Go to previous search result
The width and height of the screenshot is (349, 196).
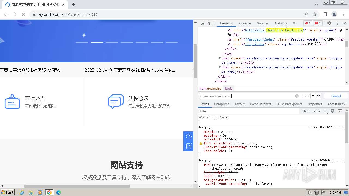[x=313, y=96]
